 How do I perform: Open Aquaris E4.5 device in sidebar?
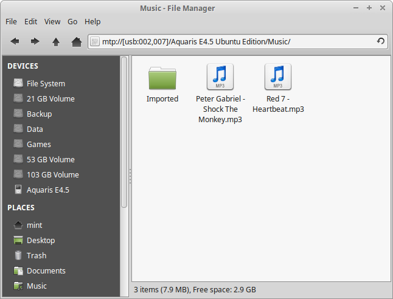point(47,190)
